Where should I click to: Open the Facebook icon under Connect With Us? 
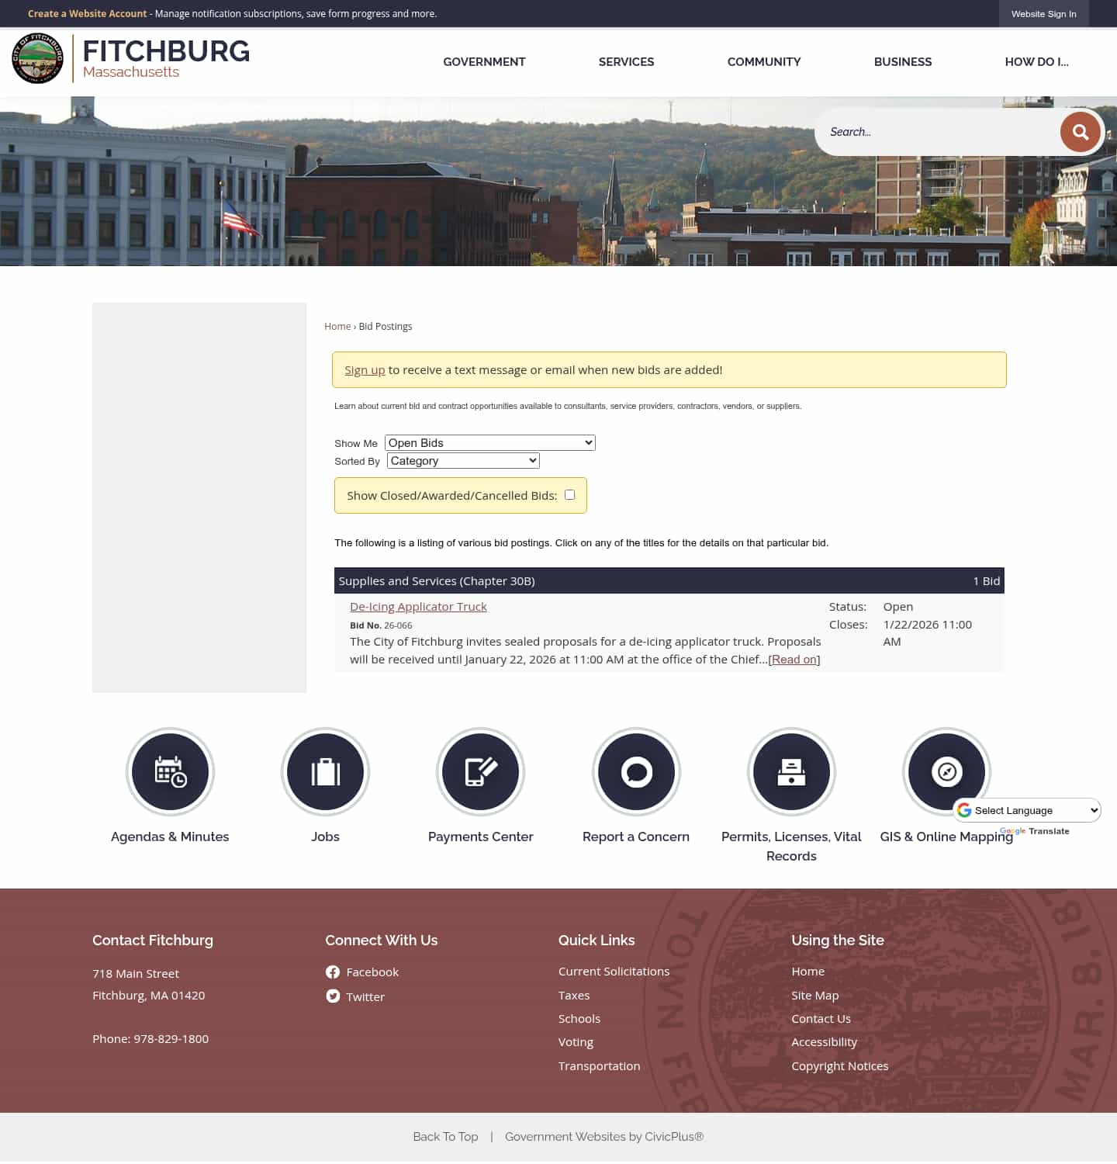[333, 972]
